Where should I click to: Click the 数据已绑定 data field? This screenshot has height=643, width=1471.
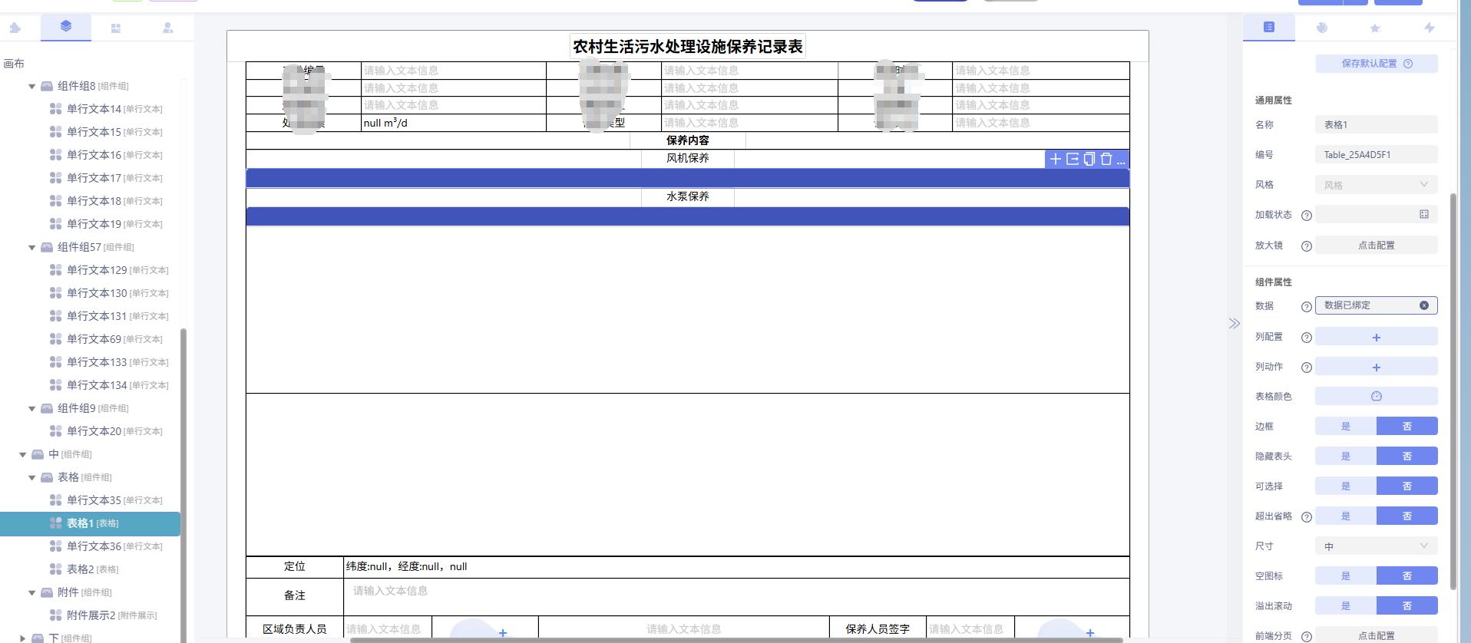tap(1377, 305)
